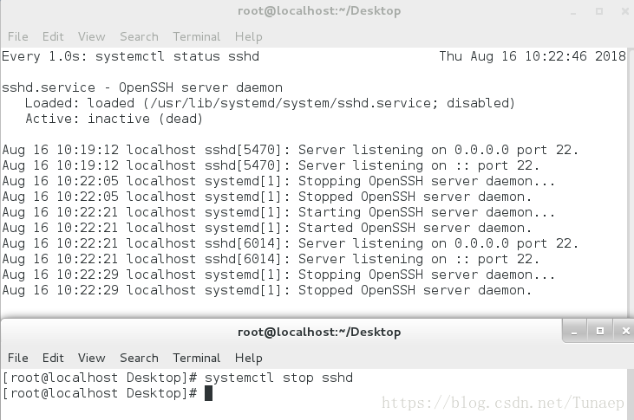Image resolution: width=634 pixels, height=420 pixels.
Task: Open Search menu in top terminal window
Action: tap(139, 36)
